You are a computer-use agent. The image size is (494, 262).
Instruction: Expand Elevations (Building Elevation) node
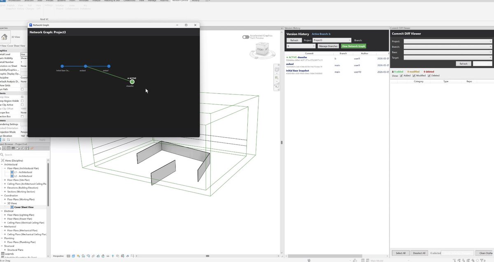pyautogui.click(x=5, y=188)
